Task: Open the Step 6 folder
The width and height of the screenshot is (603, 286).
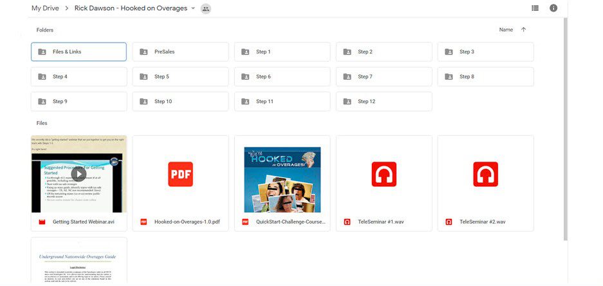Action: click(x=283, y=77)
